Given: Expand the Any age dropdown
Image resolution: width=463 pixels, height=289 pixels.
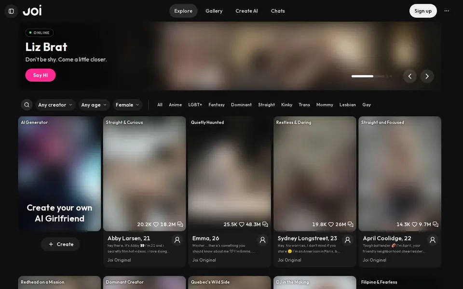Looking at the screenshot, I should click(x=94, y=105).
